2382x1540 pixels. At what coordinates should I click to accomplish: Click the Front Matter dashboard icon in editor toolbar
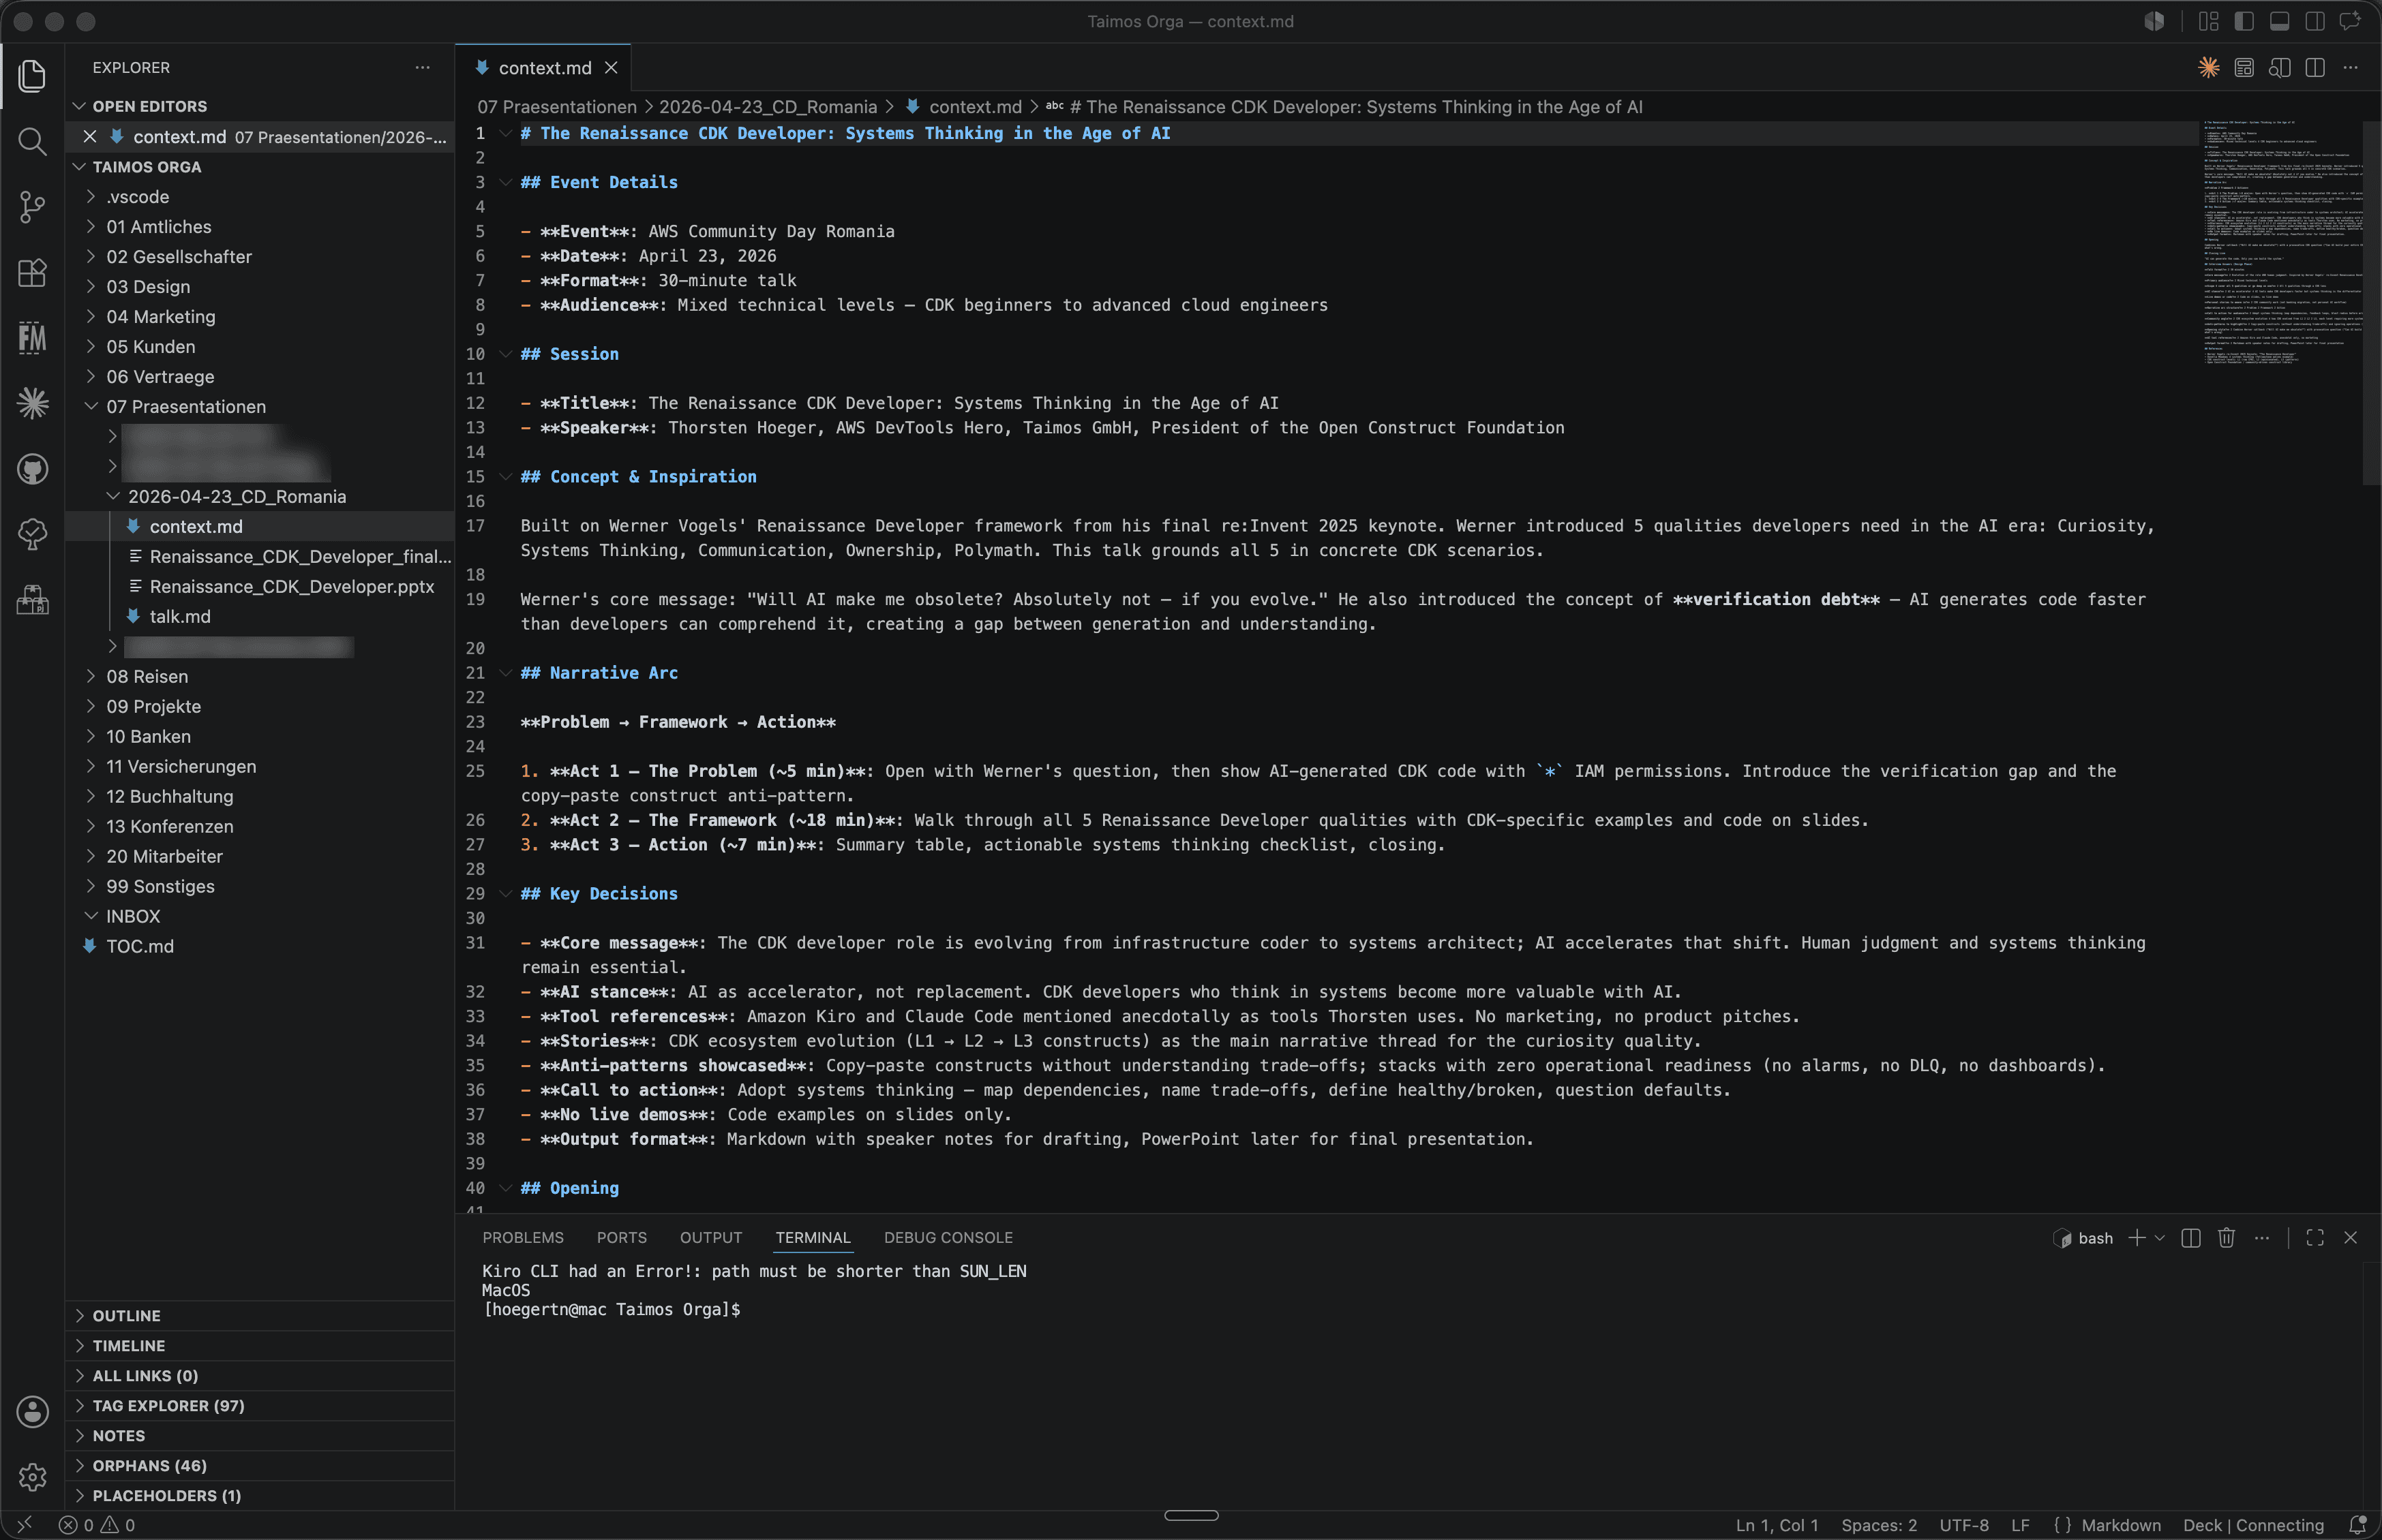coord(2244,68)
